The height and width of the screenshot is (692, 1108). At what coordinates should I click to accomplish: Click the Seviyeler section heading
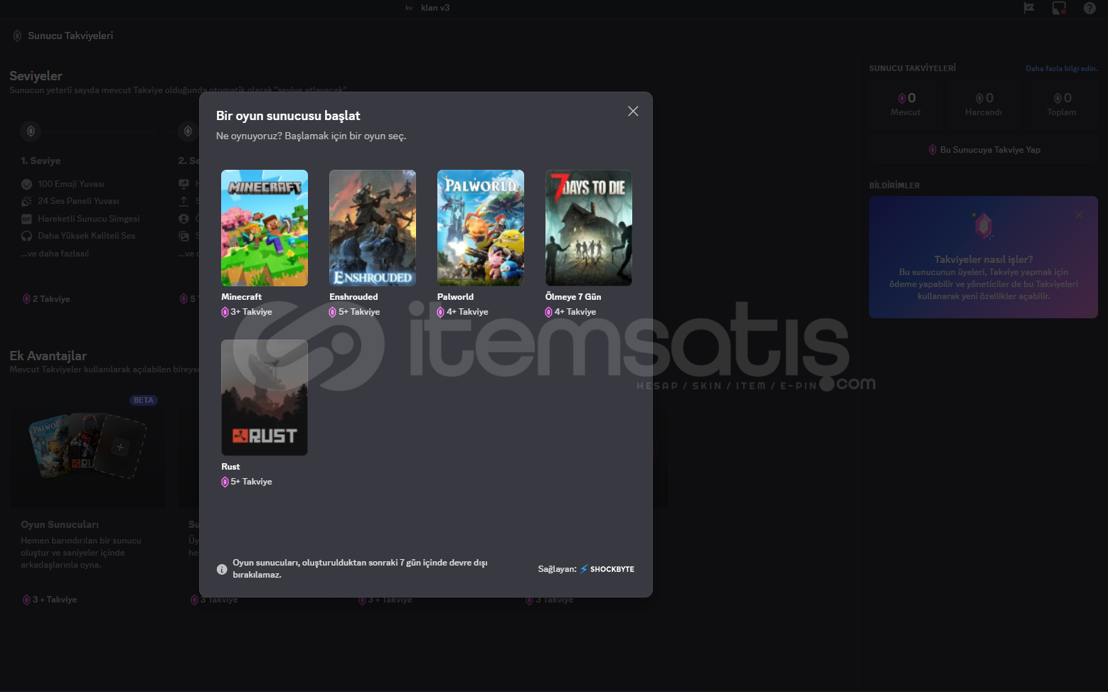[x=36, y=76]
